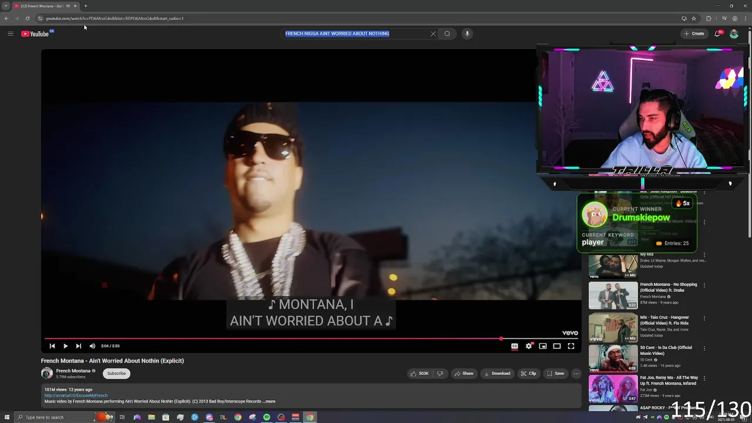Download the video
The image size is (752, 423).
(x=497, y=374)
